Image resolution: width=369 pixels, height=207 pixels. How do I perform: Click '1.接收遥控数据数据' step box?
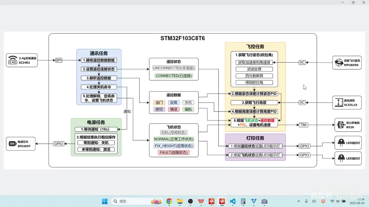point(99,60)
